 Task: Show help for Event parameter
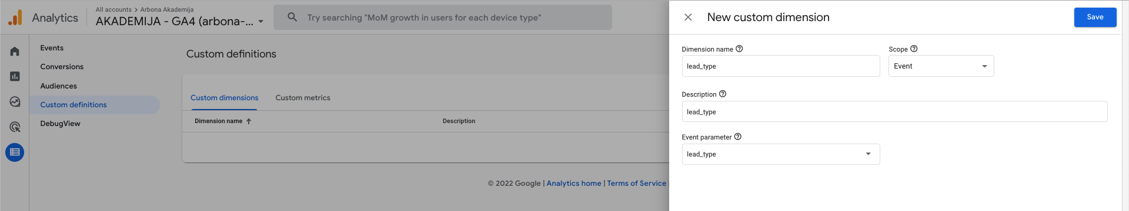point(737,137)
